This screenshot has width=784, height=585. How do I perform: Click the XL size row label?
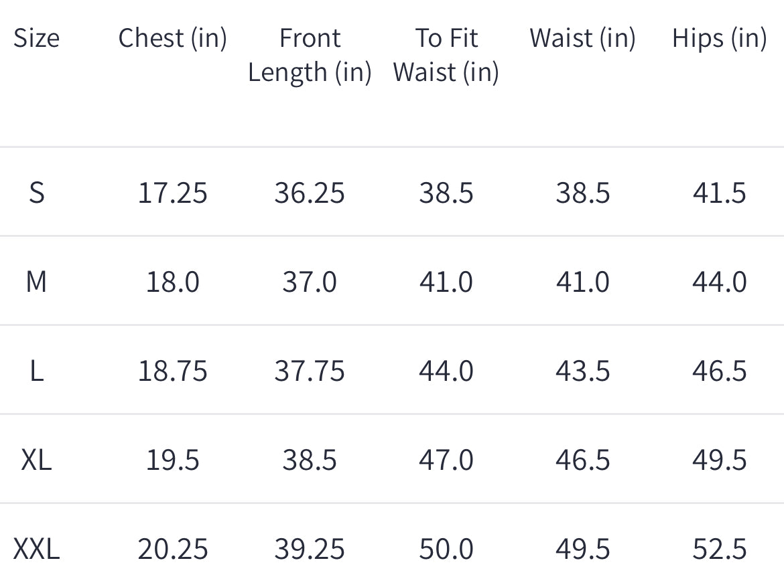point(36,460)
